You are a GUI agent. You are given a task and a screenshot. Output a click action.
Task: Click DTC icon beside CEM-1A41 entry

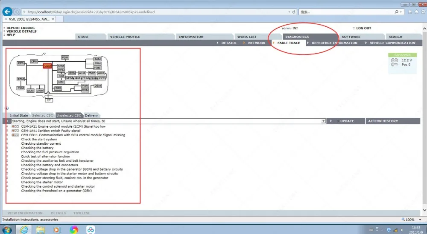pyautogui.click(x=15, y=131)
